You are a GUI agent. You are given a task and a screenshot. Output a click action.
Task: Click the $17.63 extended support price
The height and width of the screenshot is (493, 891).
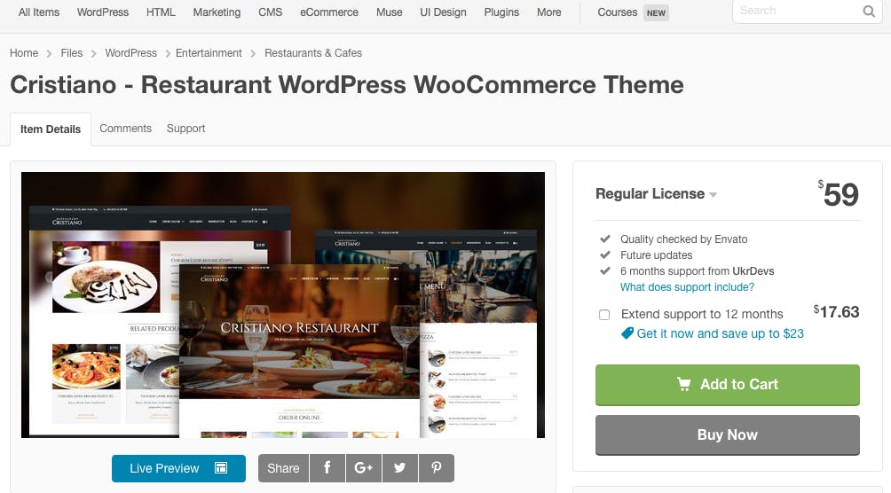(x=836, y=312)
